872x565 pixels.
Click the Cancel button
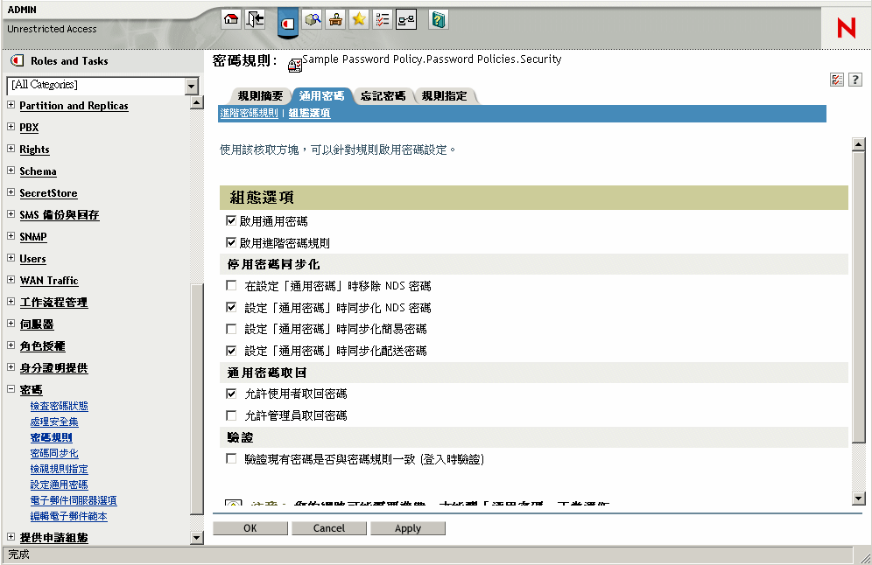[x=329, y=528]
